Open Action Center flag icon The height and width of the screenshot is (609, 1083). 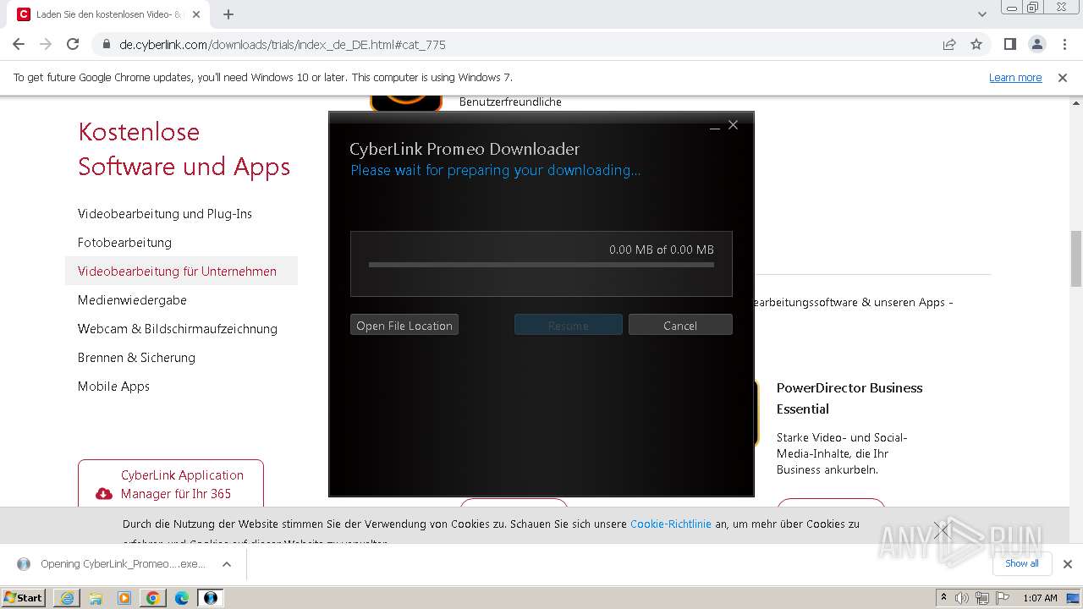coord(1003,598)
